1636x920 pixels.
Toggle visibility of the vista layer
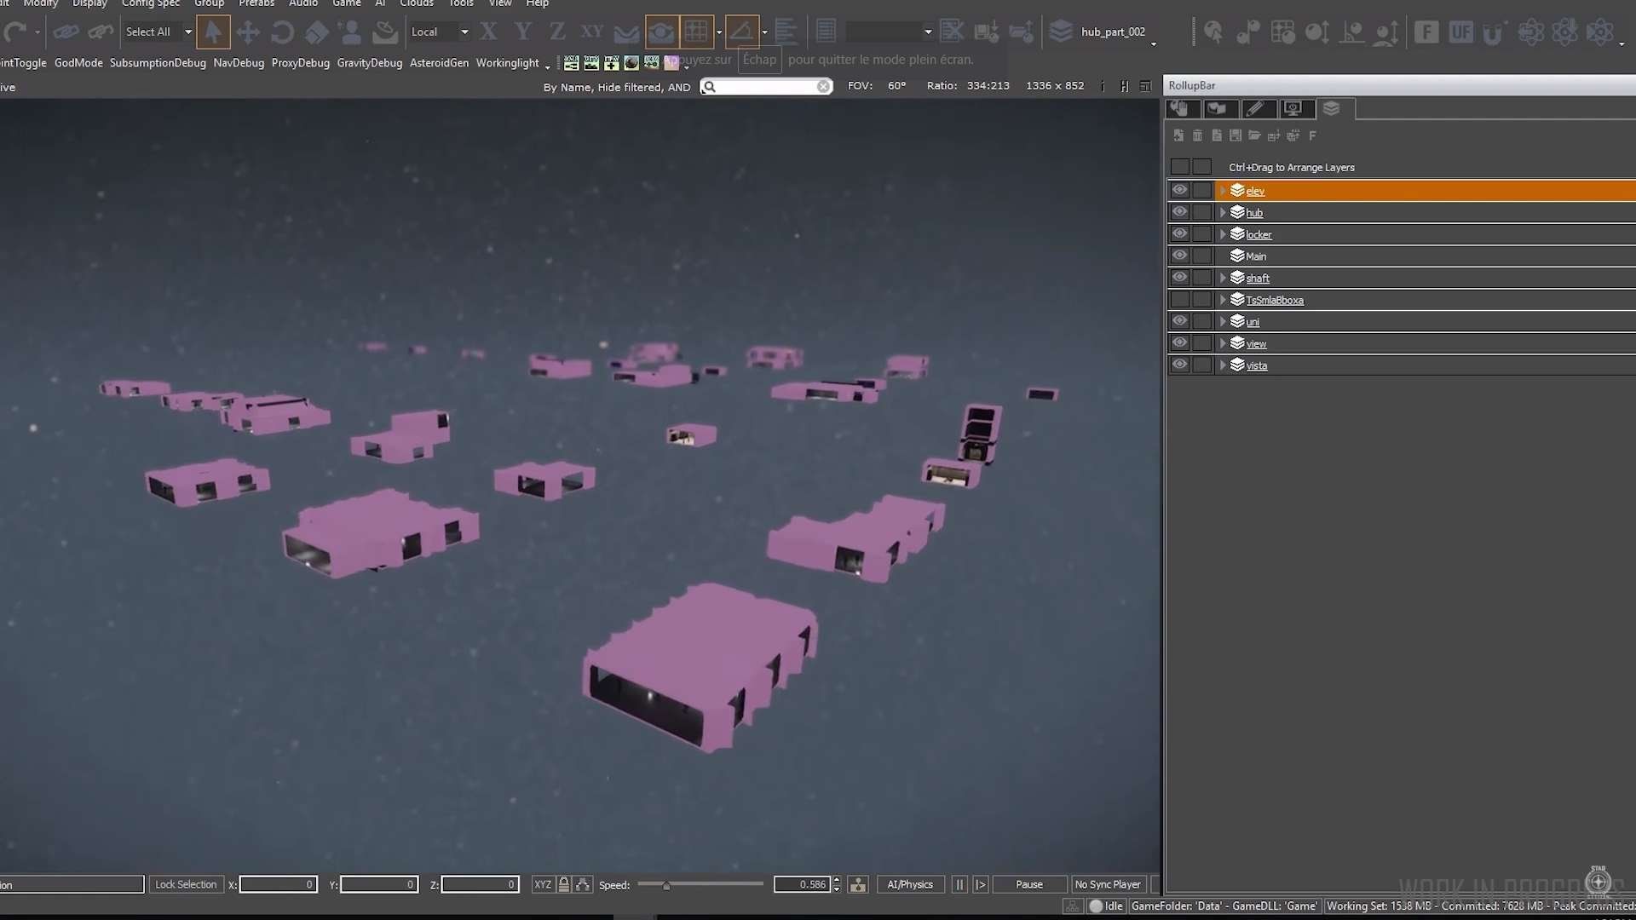(1179, 365)
